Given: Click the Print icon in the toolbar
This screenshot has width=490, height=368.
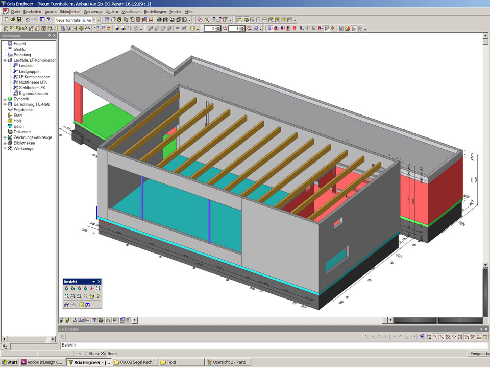Looking at the screenshot, I should click(x=159, y=20).
